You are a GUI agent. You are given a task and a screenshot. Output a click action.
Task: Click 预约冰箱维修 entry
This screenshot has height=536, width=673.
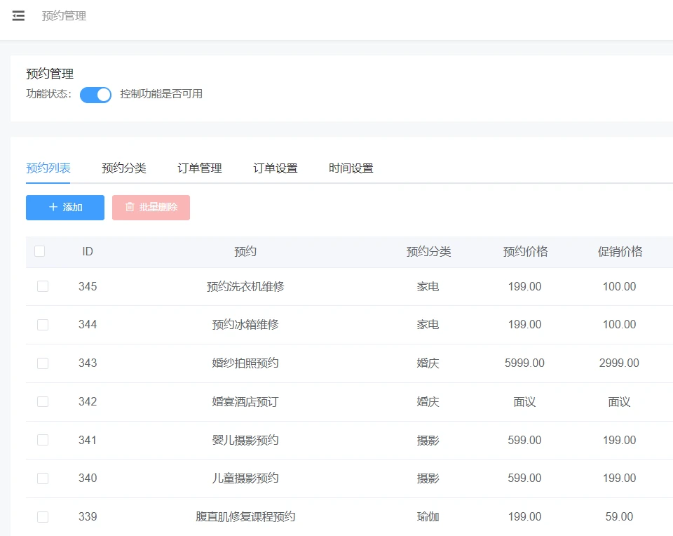245,325
